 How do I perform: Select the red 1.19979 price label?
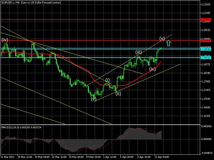coord(206,41)
